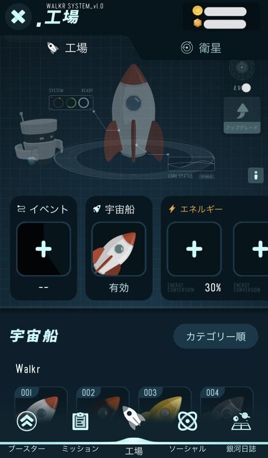Tap the info icon beside the rocket

coord(256,175)
